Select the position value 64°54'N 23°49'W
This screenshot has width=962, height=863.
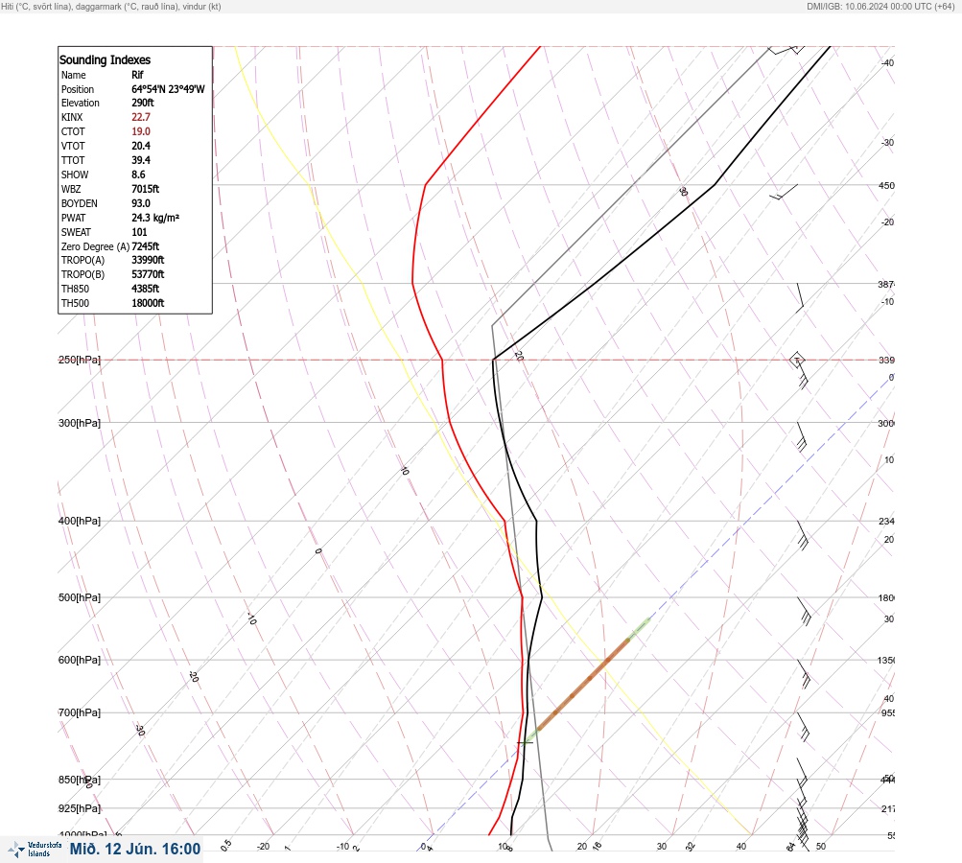pyautogui.click(x=168, y=89)
